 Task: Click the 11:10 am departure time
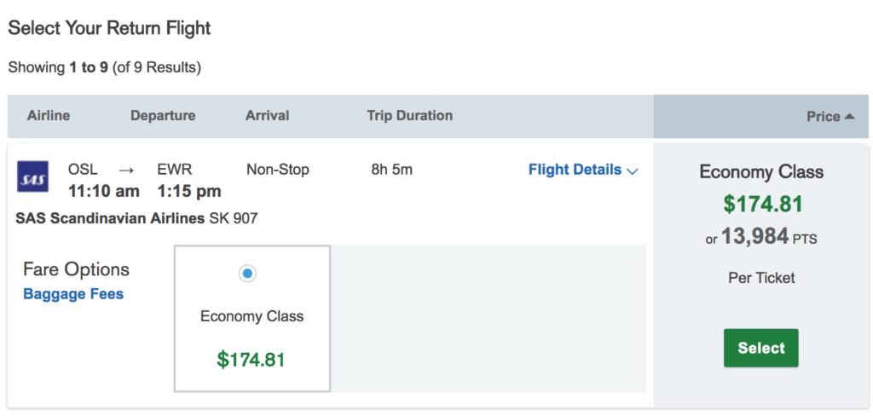(104, 191)
